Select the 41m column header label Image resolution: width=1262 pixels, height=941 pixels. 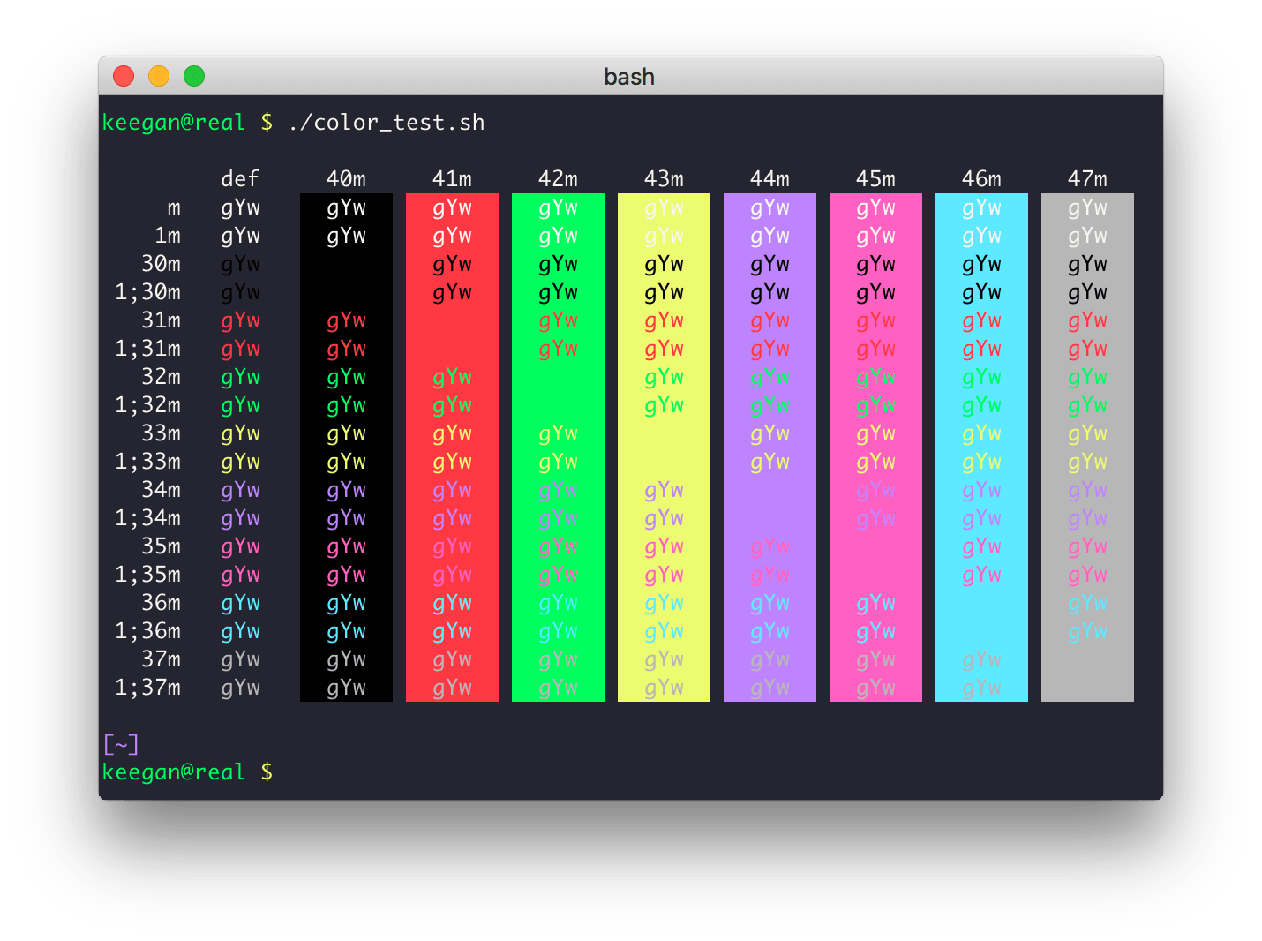(x=452, y=179)
